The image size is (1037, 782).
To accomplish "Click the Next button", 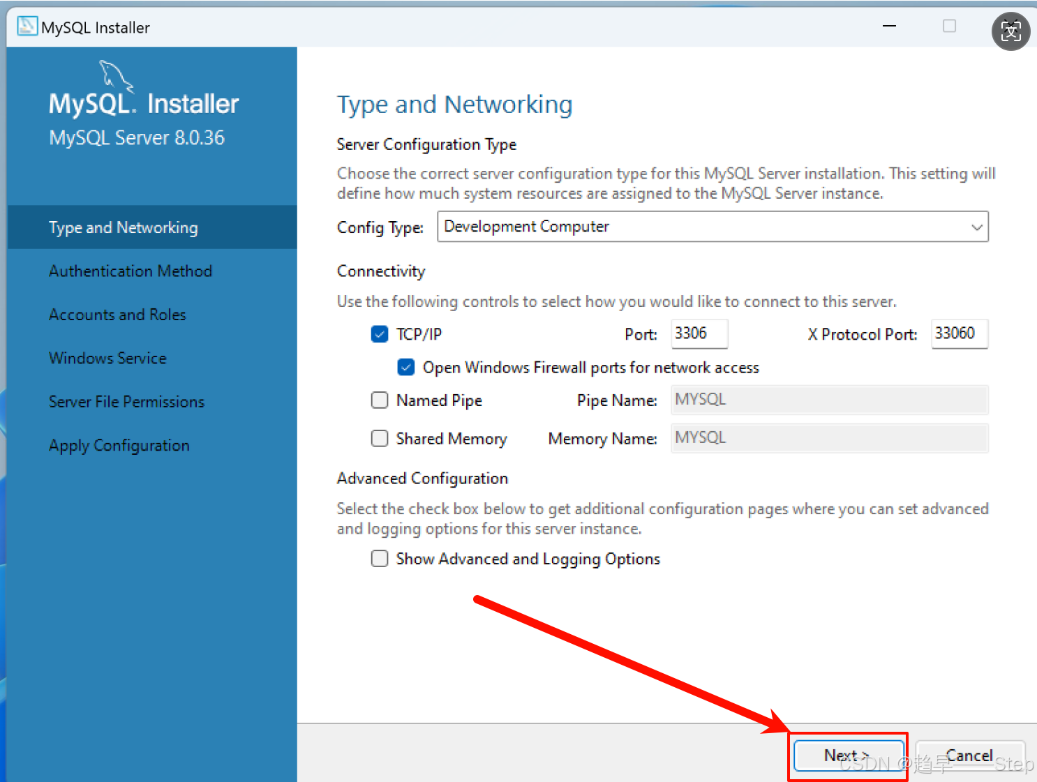I will tap(848, 755).
